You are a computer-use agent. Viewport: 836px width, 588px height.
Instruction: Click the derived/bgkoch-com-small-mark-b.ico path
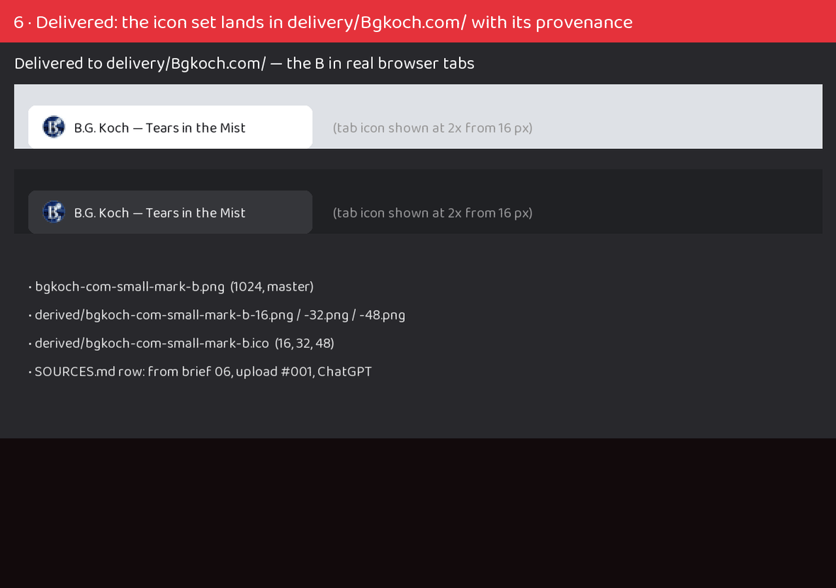tap(152, 344)
